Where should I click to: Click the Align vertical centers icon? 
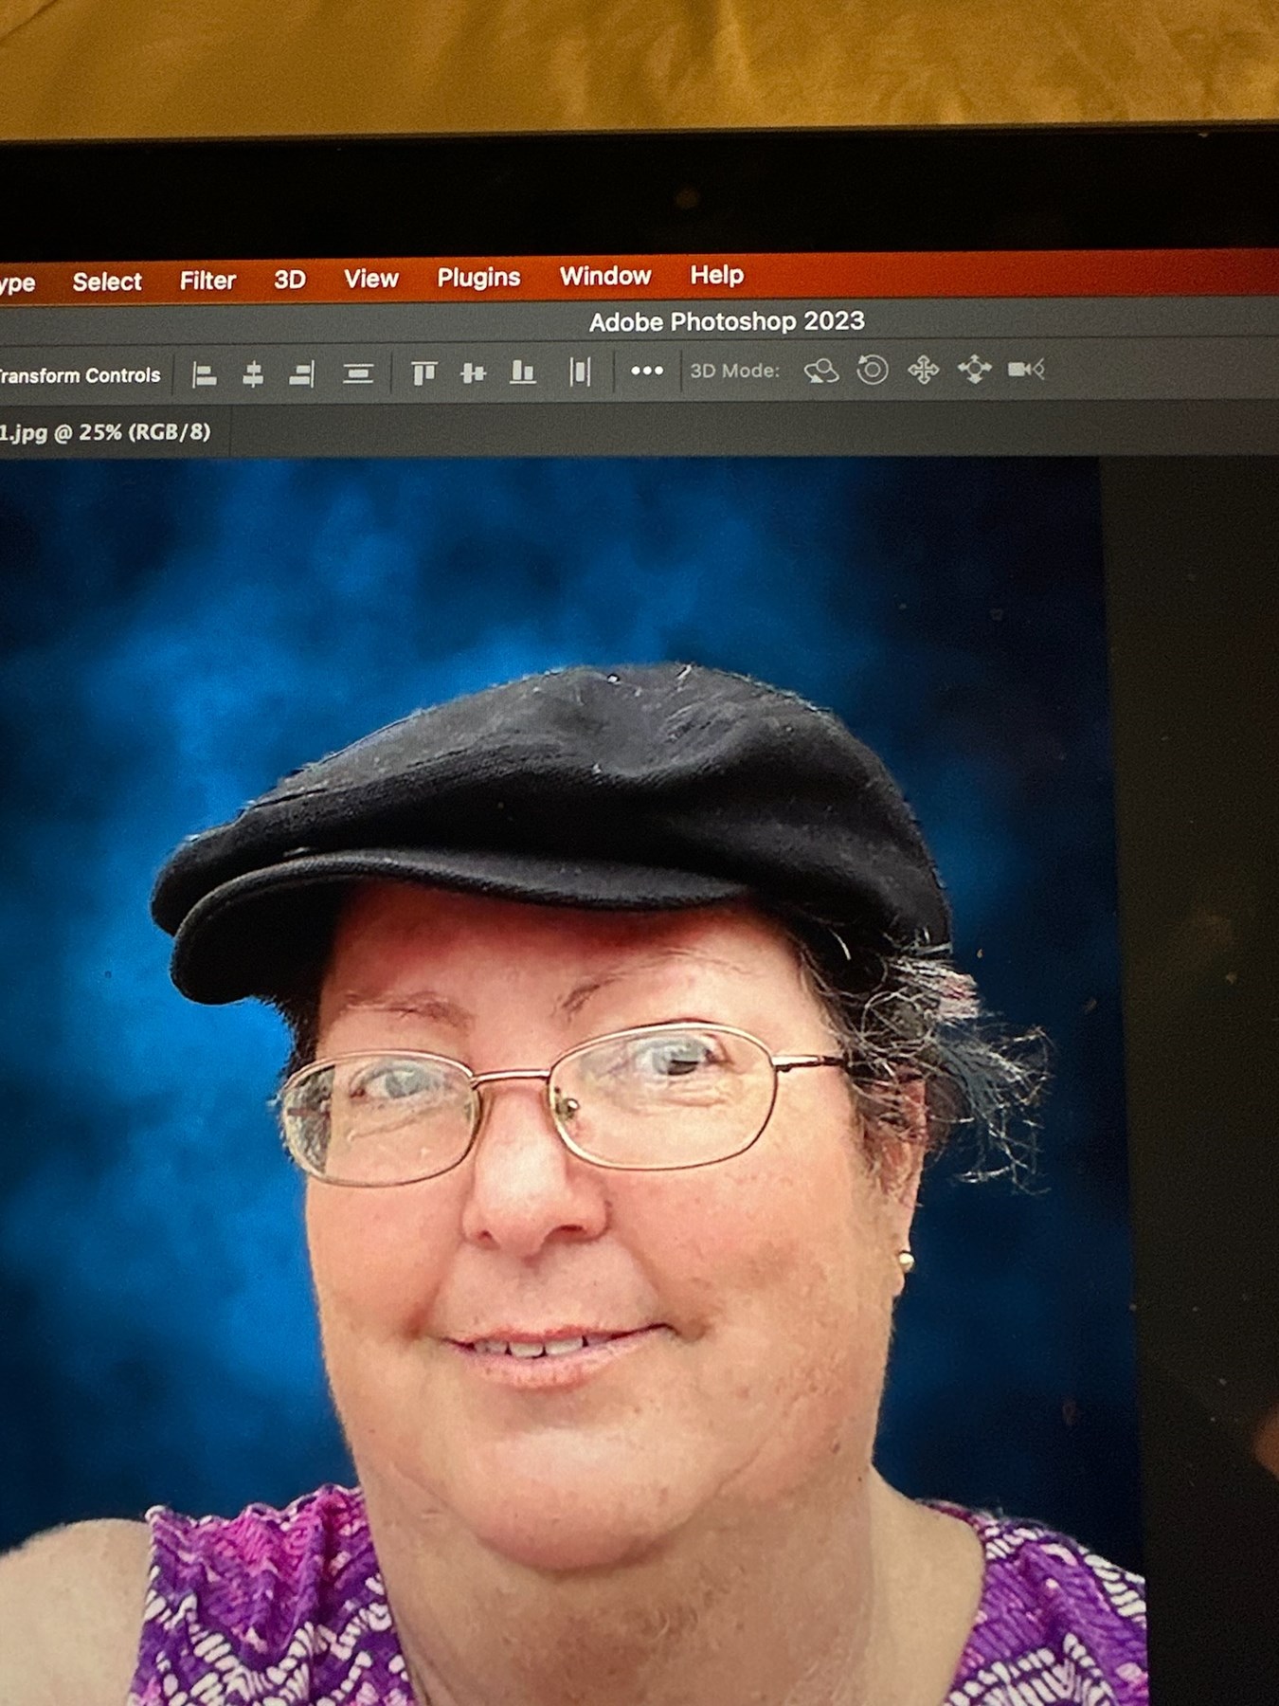pyautogui.click(x=473, y=372)
